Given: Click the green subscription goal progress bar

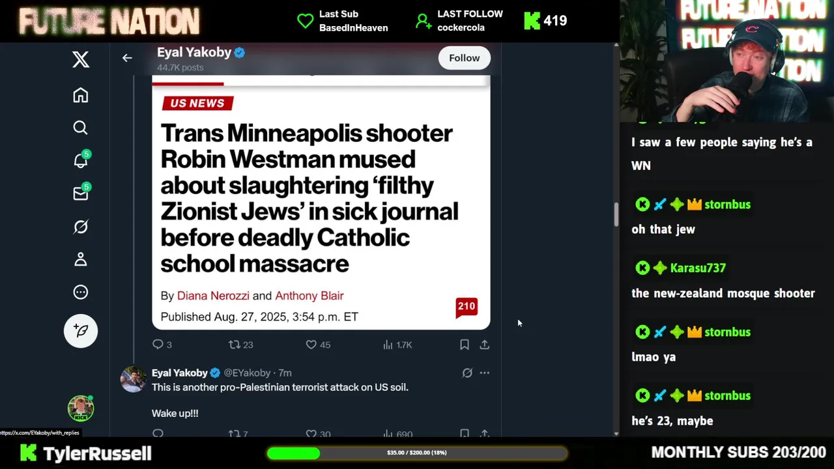Looking at the screenshot, I should [417, 453].
